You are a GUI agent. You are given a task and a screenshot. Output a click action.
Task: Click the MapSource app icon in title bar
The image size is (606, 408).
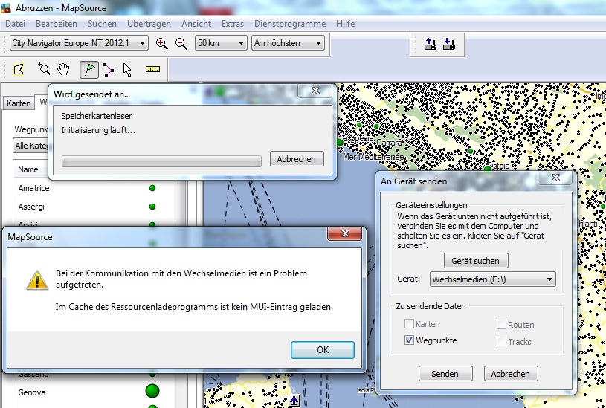pyautogui.click(x=6, y=7)
